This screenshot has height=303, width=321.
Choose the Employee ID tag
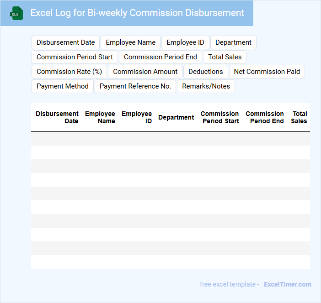pyautogui.click(x=185, y=42)
